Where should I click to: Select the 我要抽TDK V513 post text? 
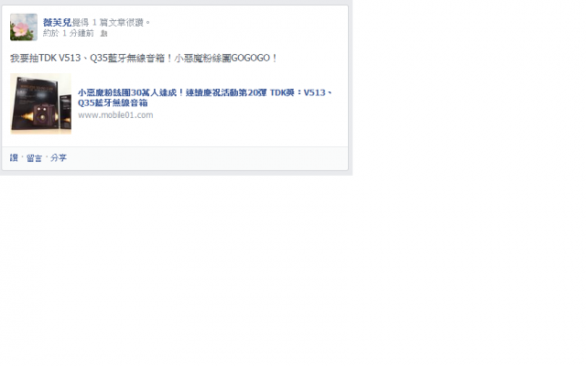tap(144, 59)
